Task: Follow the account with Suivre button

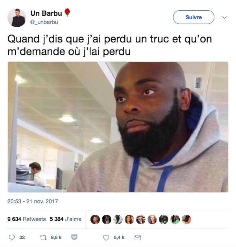Action: click(x=194, y=17)
